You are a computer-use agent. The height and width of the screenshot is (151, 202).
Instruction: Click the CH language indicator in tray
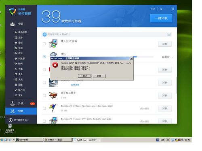(158, 140)
